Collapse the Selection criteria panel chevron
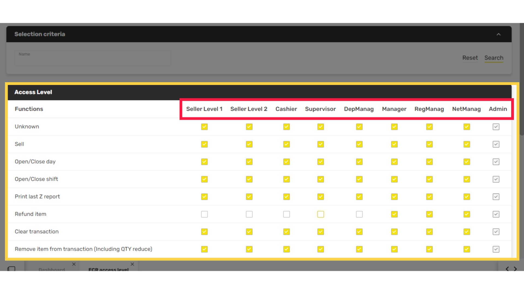Viewport: 524px width, 294px height. [498, 34]
